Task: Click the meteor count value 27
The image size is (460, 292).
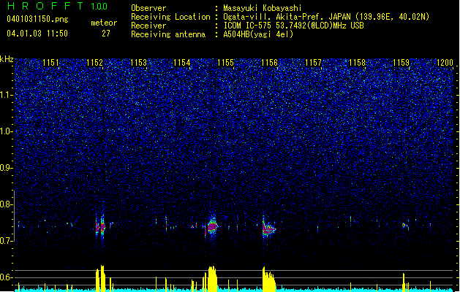Action: tap(106, 34)
